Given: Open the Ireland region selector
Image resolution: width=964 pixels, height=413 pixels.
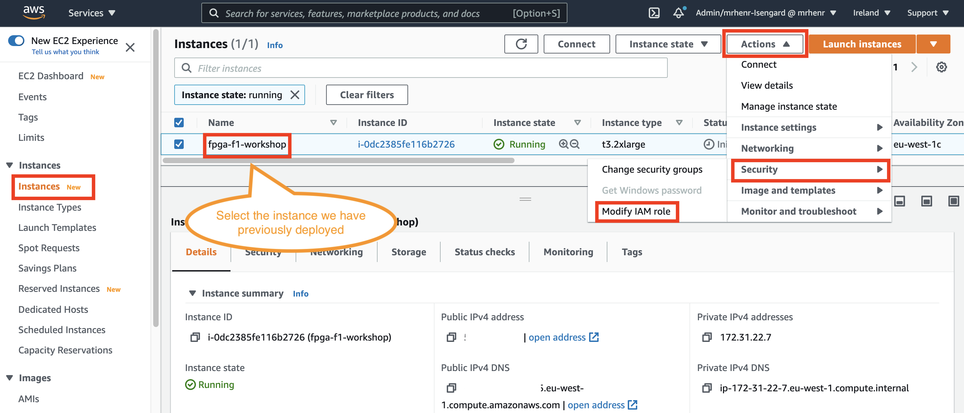Looking at the screenshot, I should click(x=871, y=13).
